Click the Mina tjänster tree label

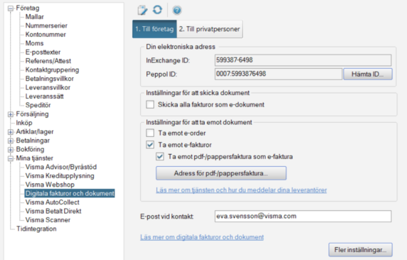click(34, 158)
